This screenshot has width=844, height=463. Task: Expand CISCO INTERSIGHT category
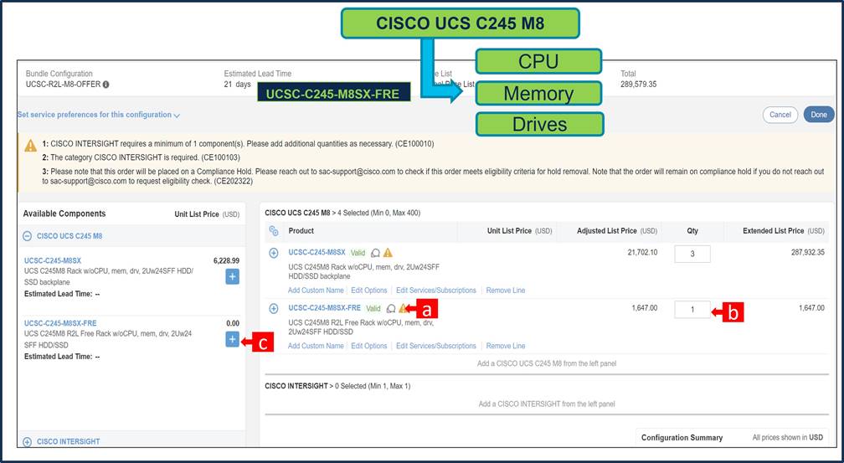(x=28, y=441)
